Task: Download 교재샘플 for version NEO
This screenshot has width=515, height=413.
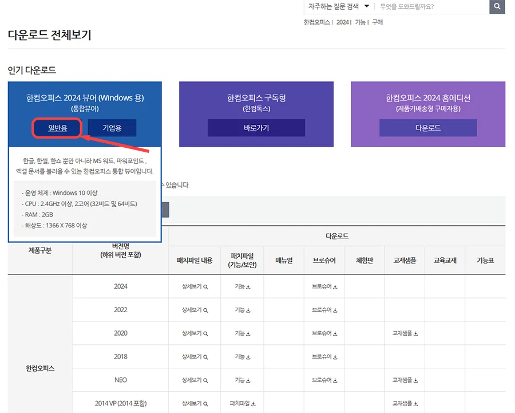Action: point(405,380)
